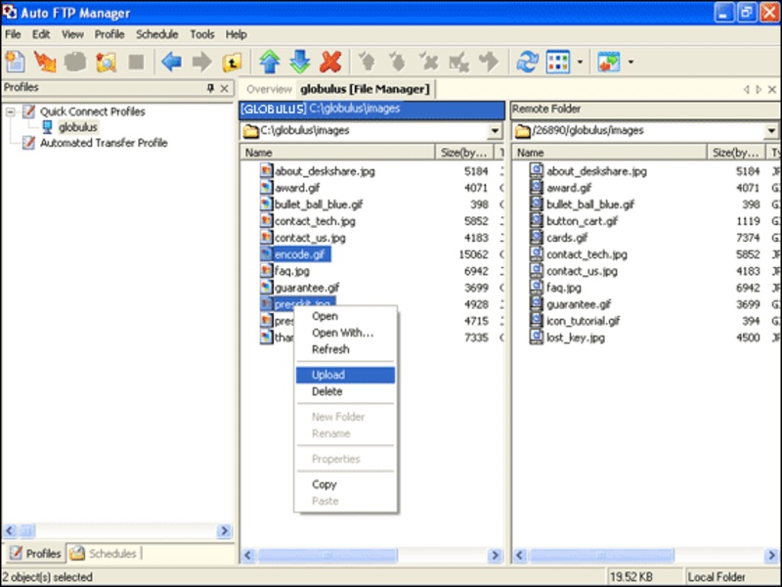Select the globulus profile in tree

[77, 127]
